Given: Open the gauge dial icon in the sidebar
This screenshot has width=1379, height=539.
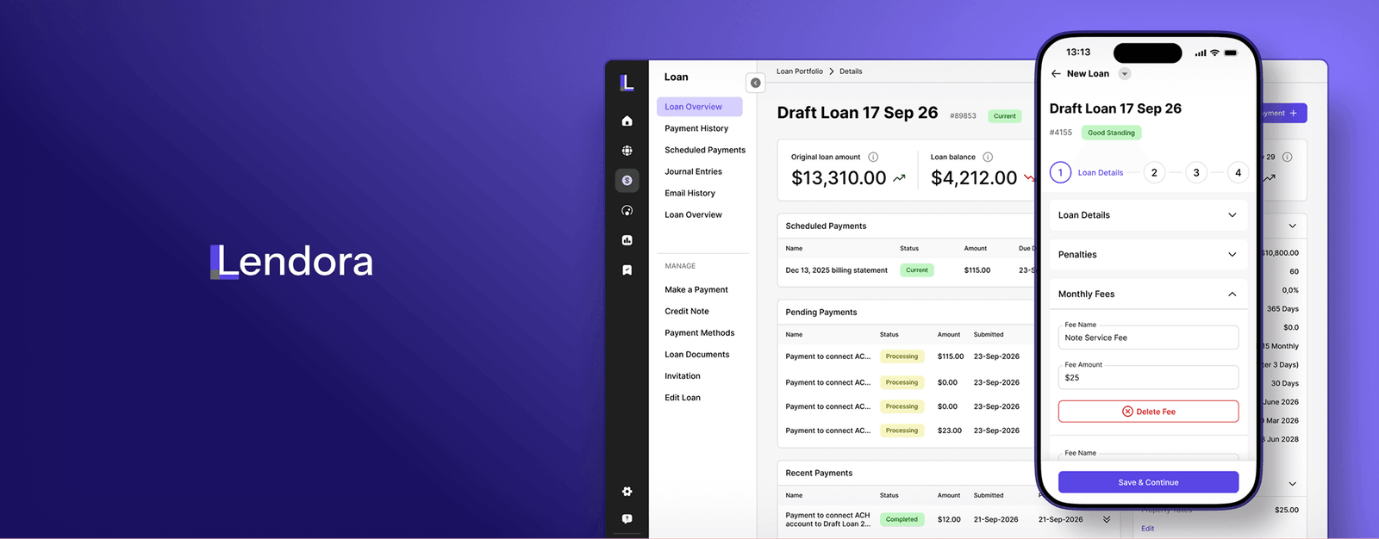Looking at the screenshot, I should tap(627, 211).
